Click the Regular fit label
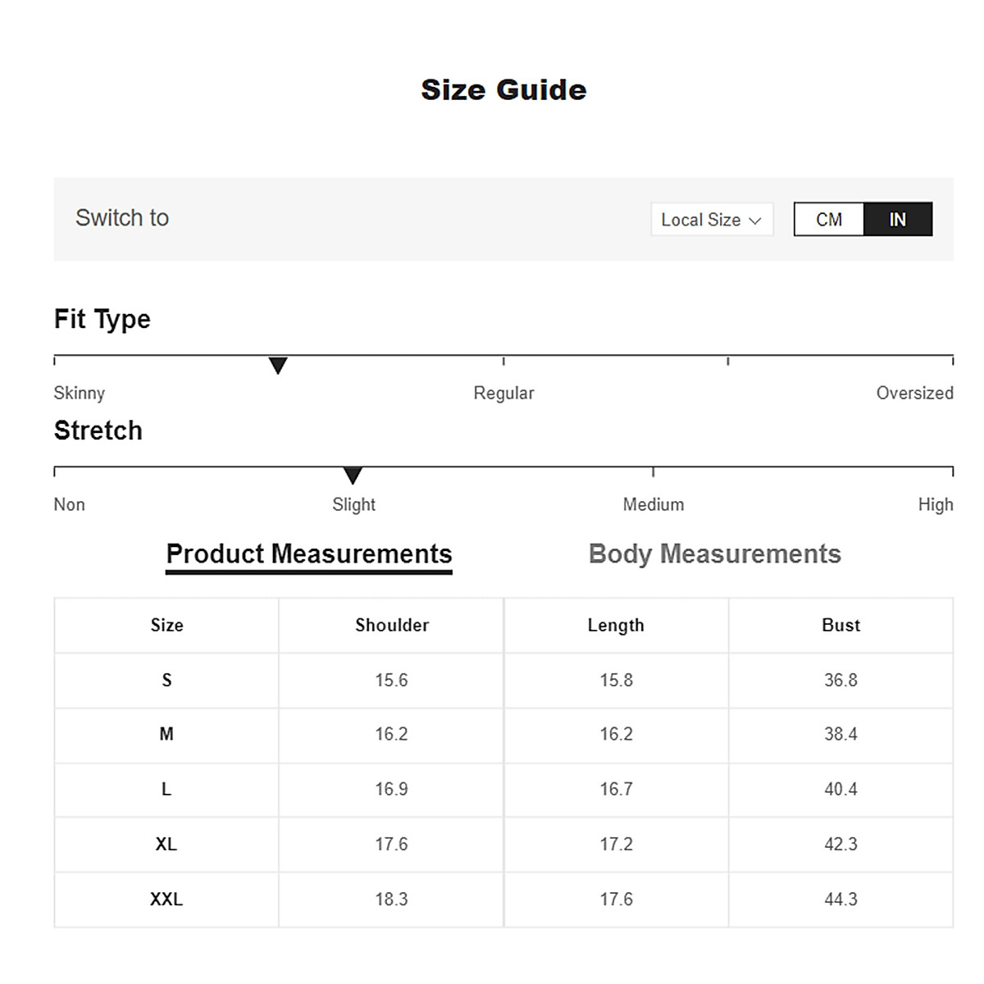The image size is (984, 984). [503, 393]
